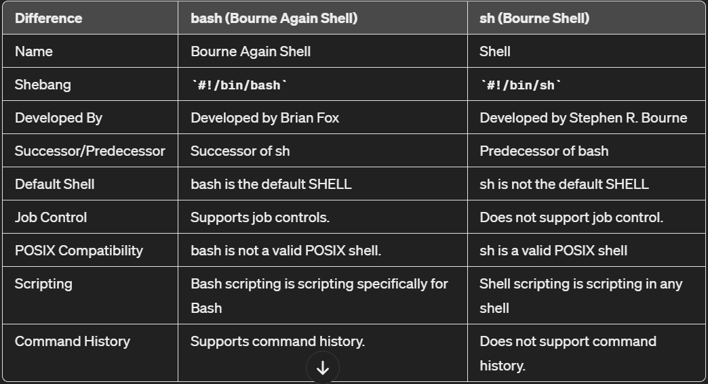Click the "Command History" row label
The width and height of the screenshot is (708, 384).
point(72,341)
